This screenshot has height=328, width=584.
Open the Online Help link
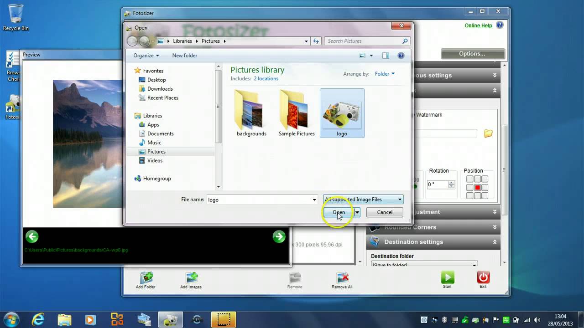click(x=478, y=26)
